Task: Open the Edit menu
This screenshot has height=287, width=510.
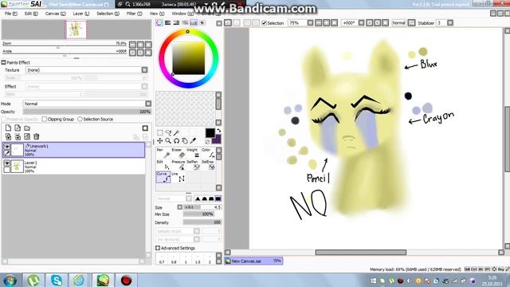Action: 31,14
